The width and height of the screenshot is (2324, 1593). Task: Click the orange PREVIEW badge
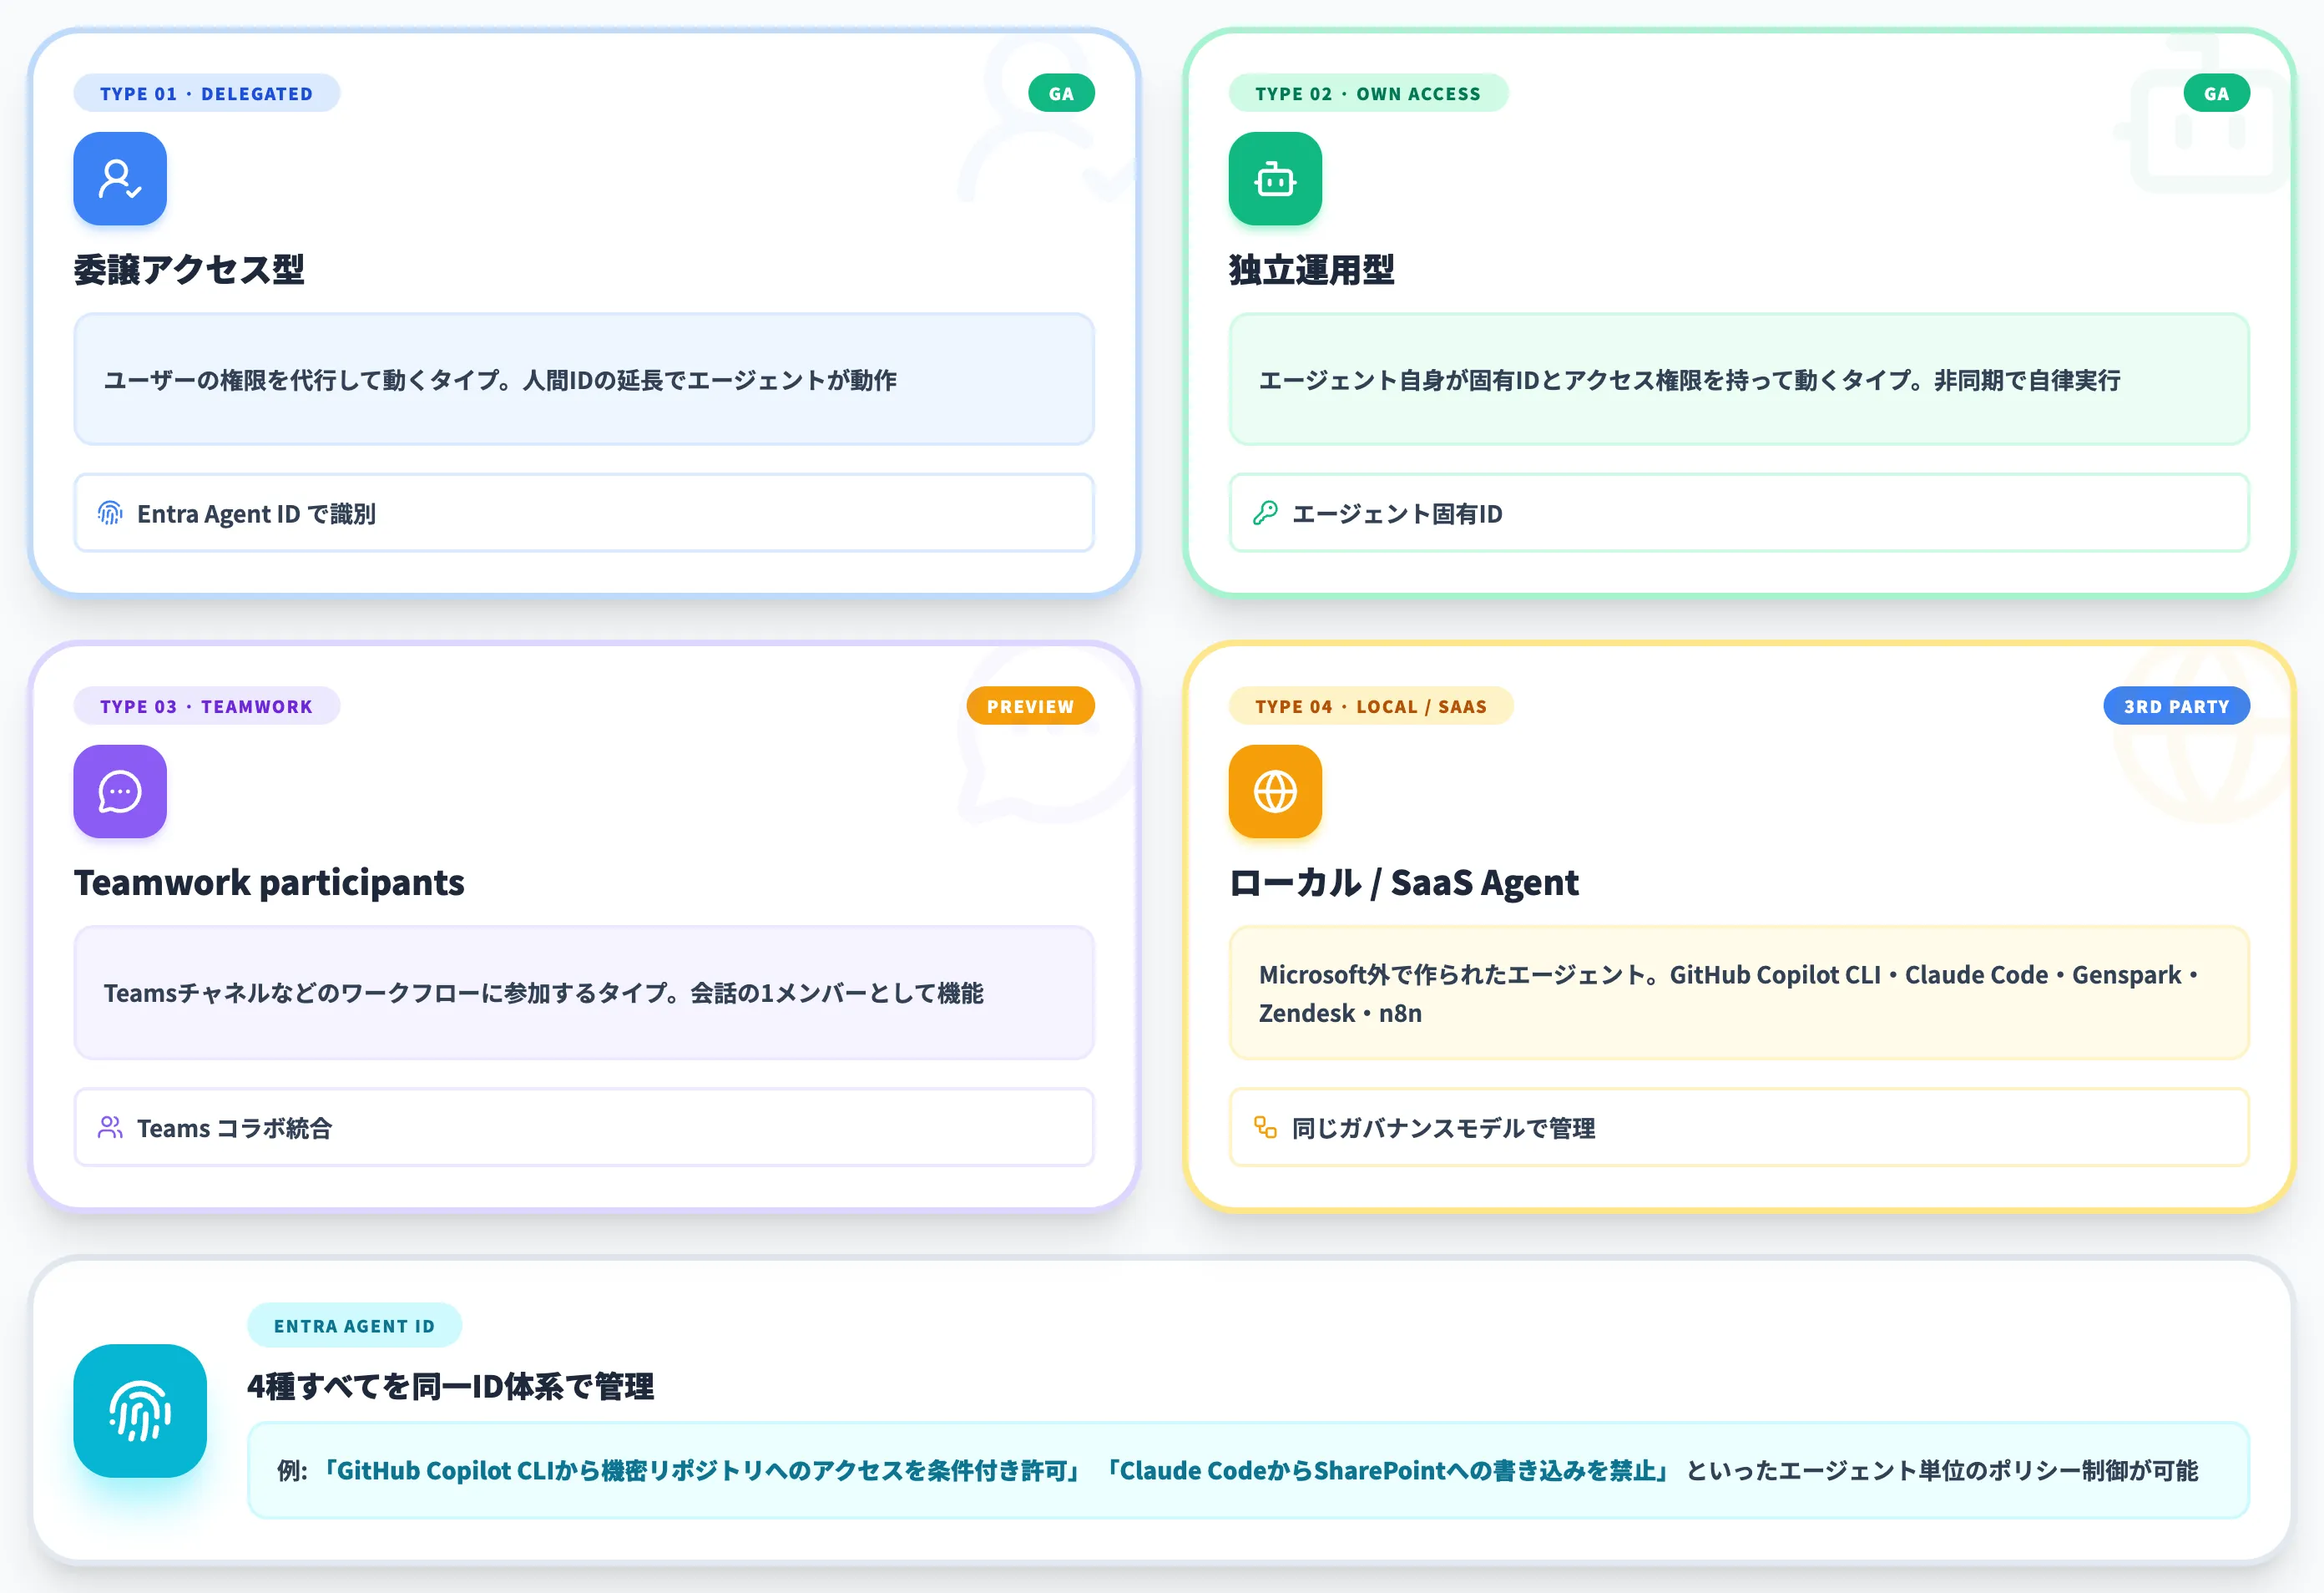point(1030,706)
